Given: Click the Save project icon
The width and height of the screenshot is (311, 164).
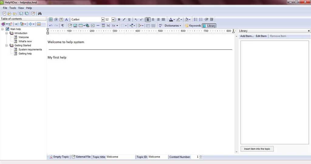Looking at the screenshot, I should pyautogui.click(x=21, y=14).
